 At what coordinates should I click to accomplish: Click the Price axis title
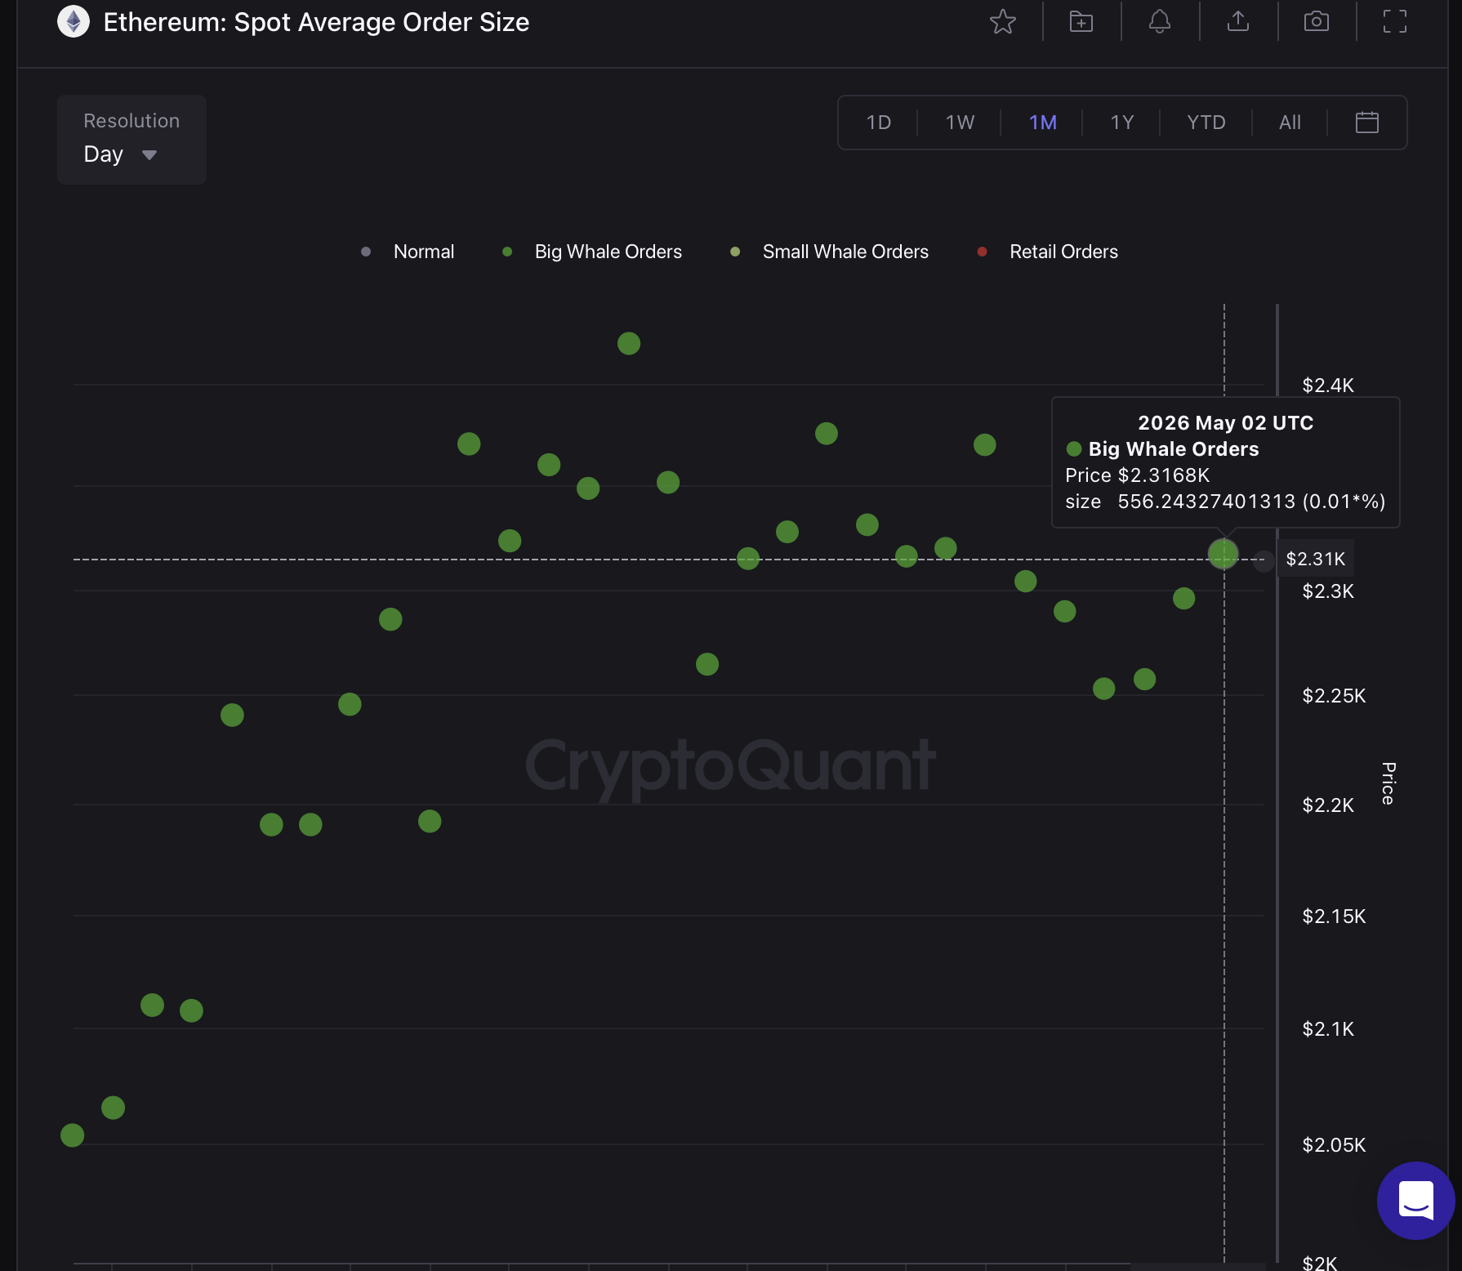click(x=1388, y=783)
